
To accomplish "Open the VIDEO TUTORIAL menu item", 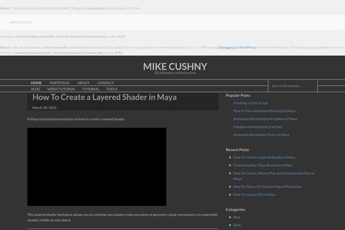I will 61,89.
